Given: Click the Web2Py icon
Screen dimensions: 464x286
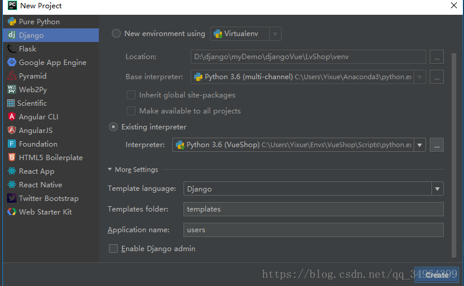Looking at the screenshot, I should pyautogui.click(x=12, y=90).
